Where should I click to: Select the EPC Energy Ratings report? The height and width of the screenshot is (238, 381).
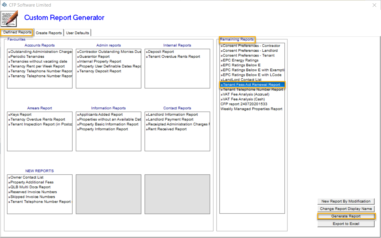click(x=240, y=60)
